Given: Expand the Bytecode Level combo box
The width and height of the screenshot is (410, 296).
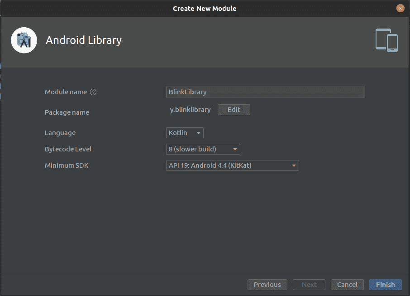Looking at the screenshot, I should pos(203,149).
